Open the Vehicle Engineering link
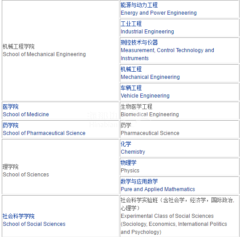 145,96
